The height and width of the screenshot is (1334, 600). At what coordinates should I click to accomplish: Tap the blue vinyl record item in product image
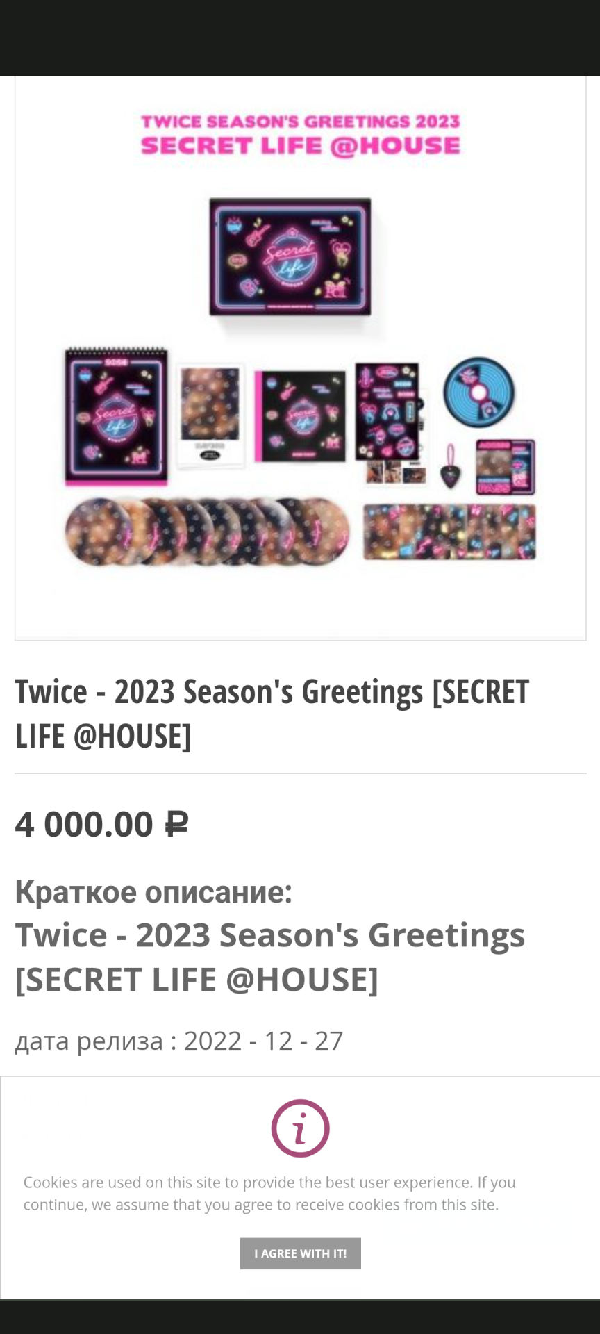point(479,391)
